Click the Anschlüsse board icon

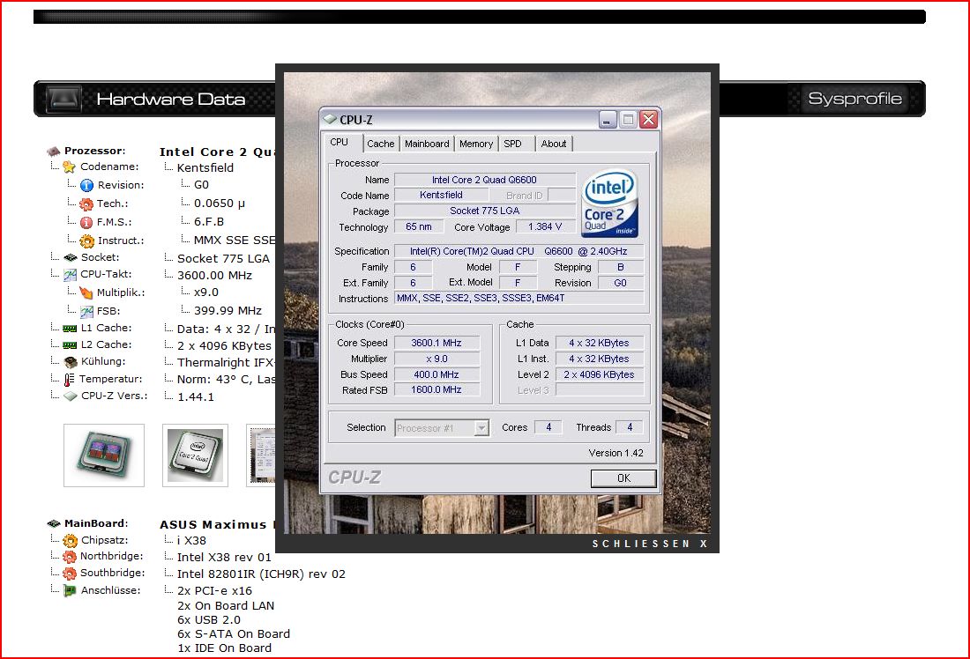[x=70, y=590]
